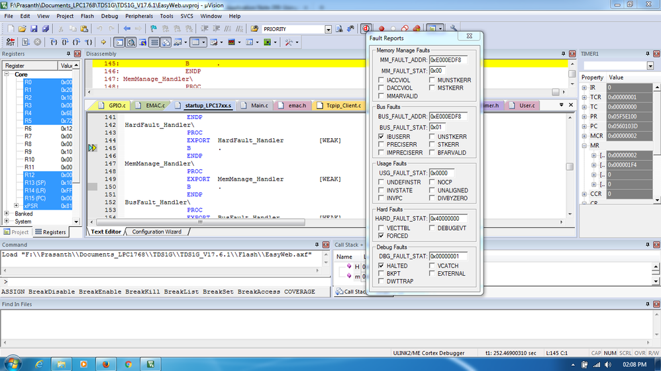Image resolution: width=661 pixels, height=371 pixels.
Task: Open the Toolbox hammer-wrench icon
Action: 289,42
